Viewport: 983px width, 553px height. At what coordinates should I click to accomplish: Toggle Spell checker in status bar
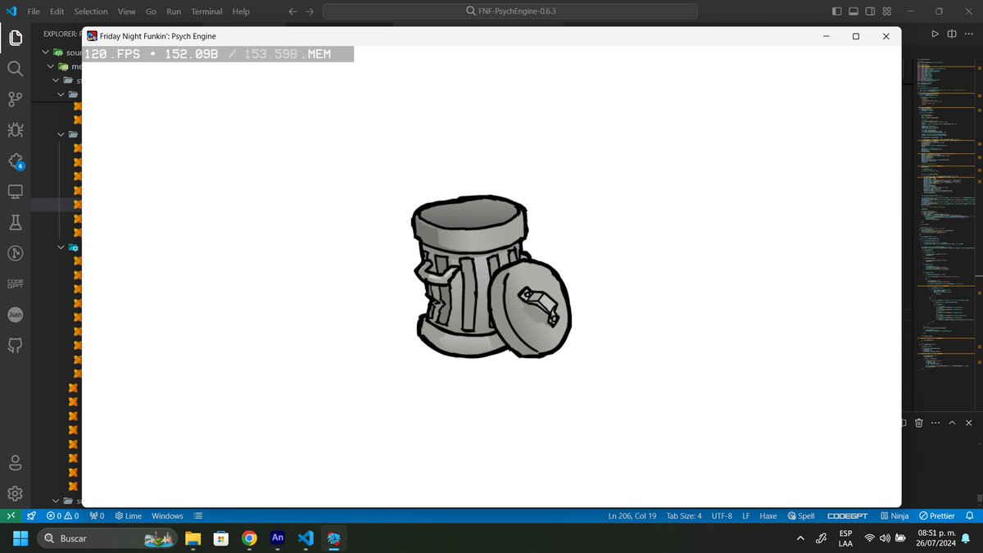(801, 516)
